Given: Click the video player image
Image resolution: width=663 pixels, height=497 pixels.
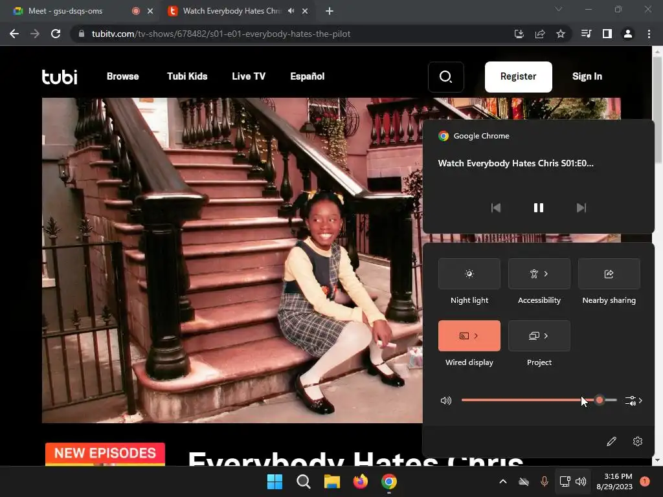Looking at the screenshot, I should click(x=232, y=260).
